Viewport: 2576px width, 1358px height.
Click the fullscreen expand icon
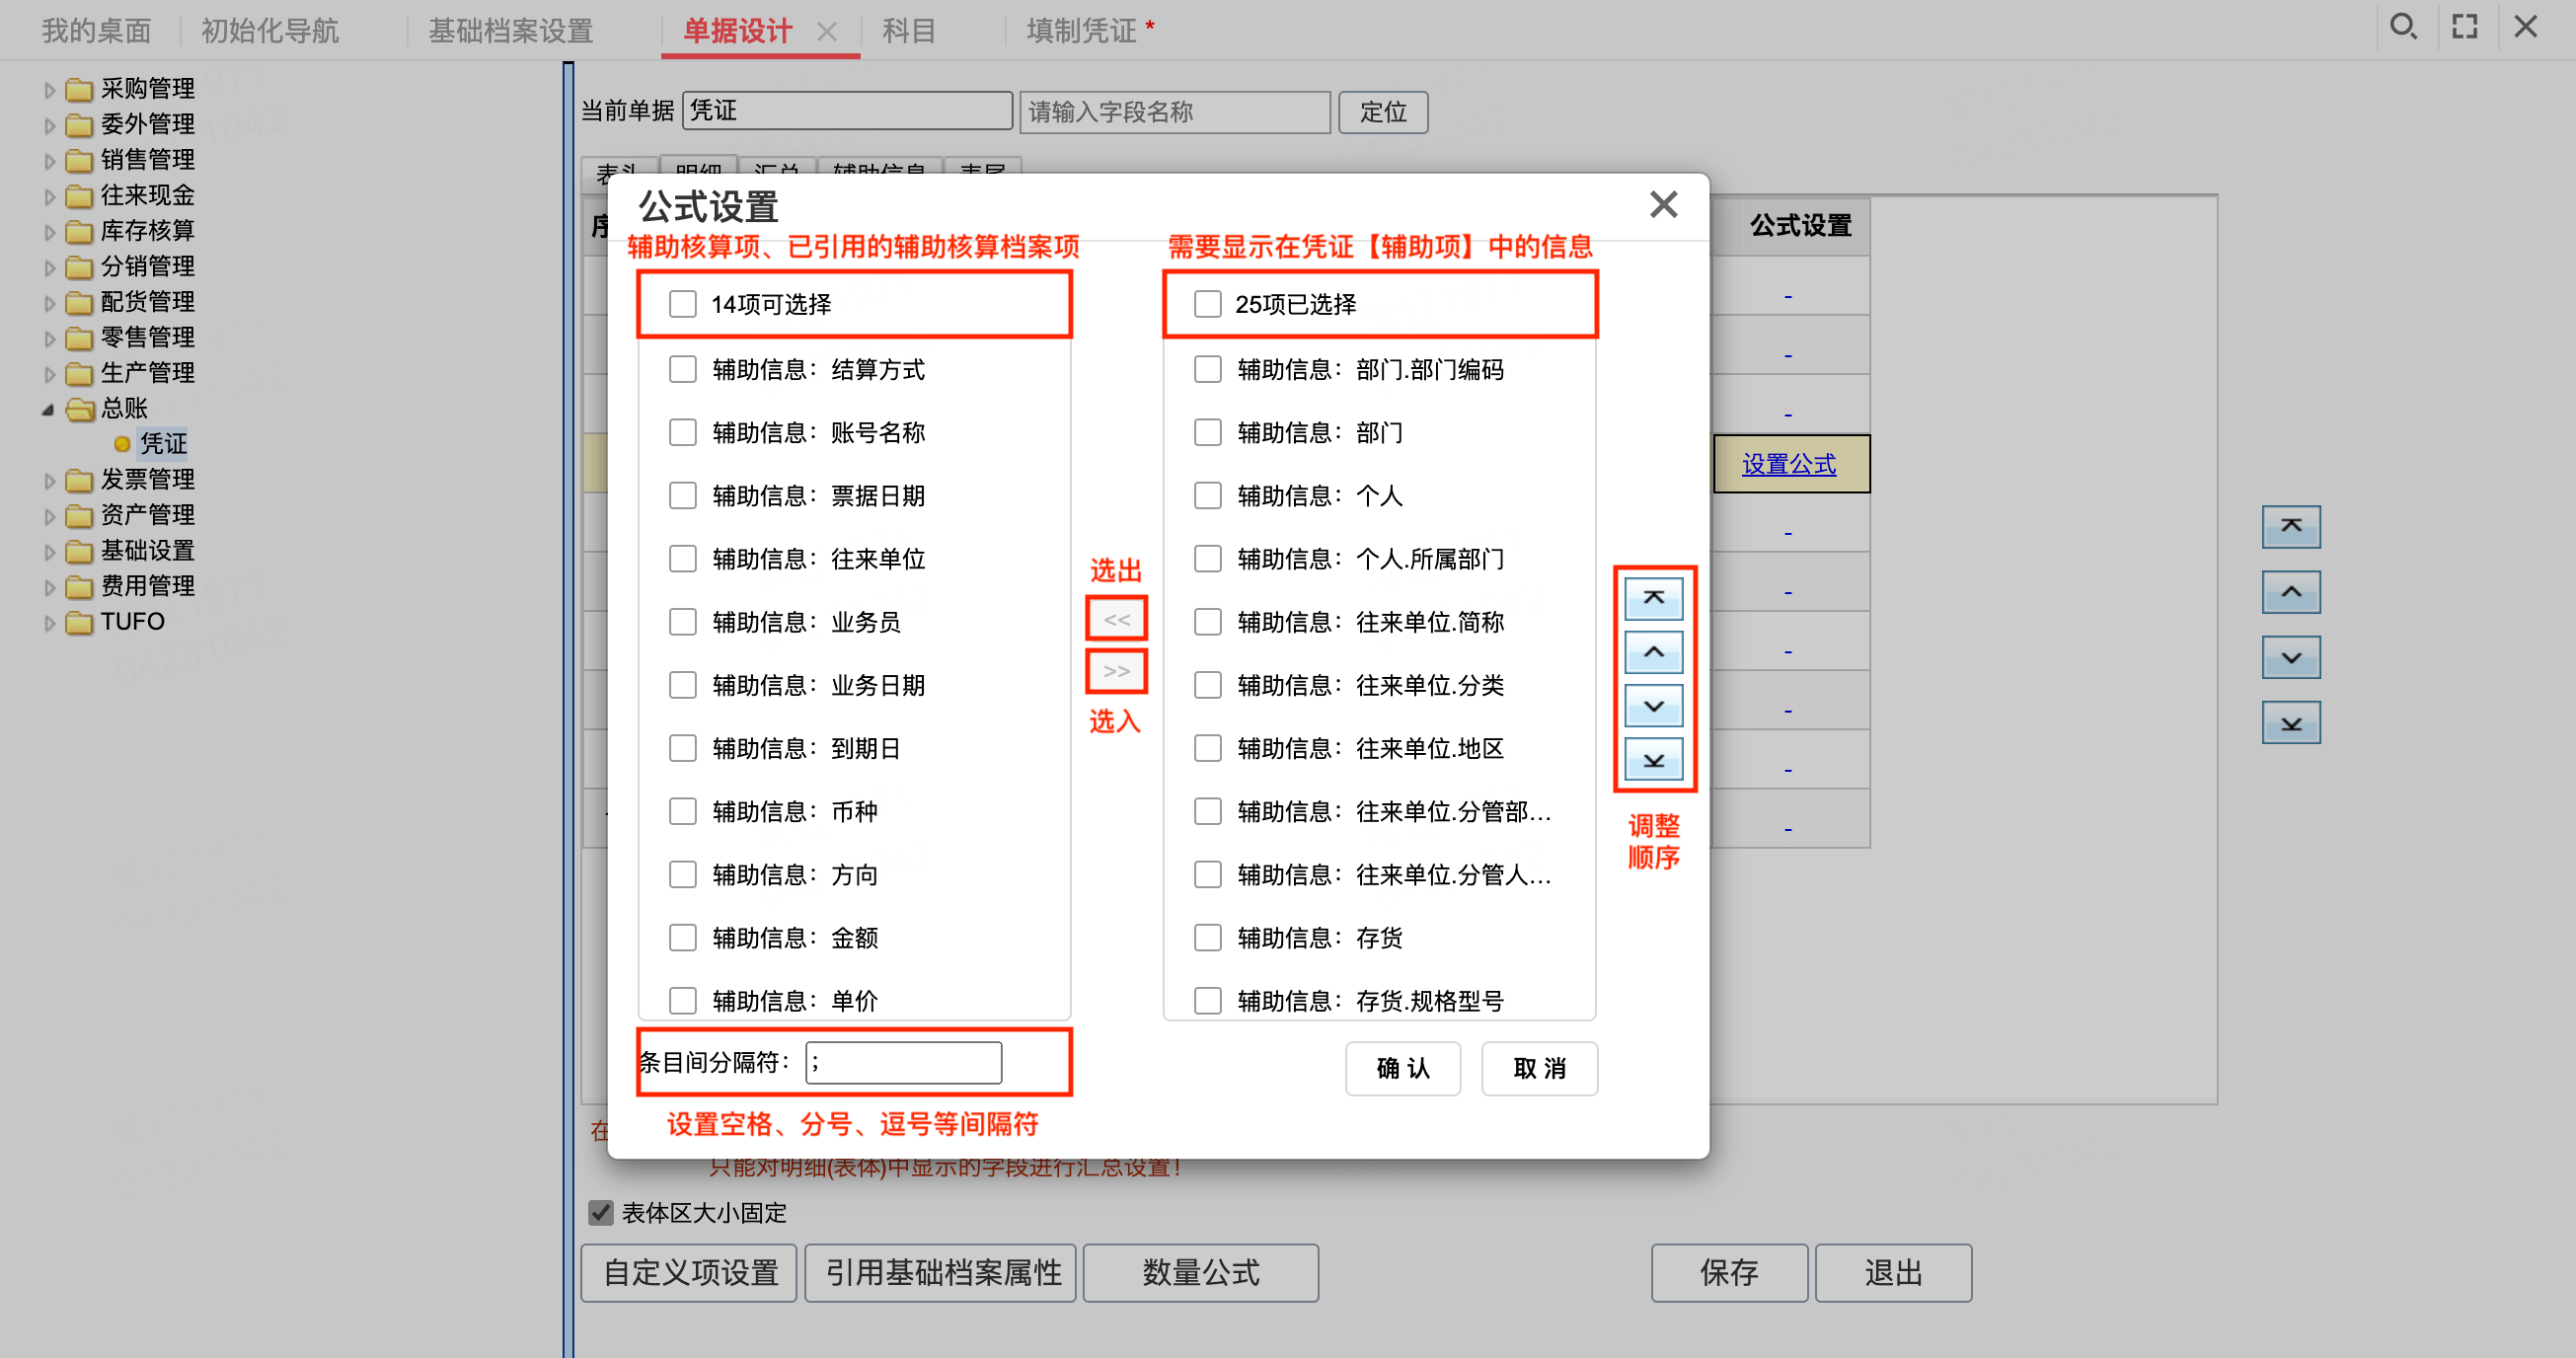click(x=2465, y=27)
